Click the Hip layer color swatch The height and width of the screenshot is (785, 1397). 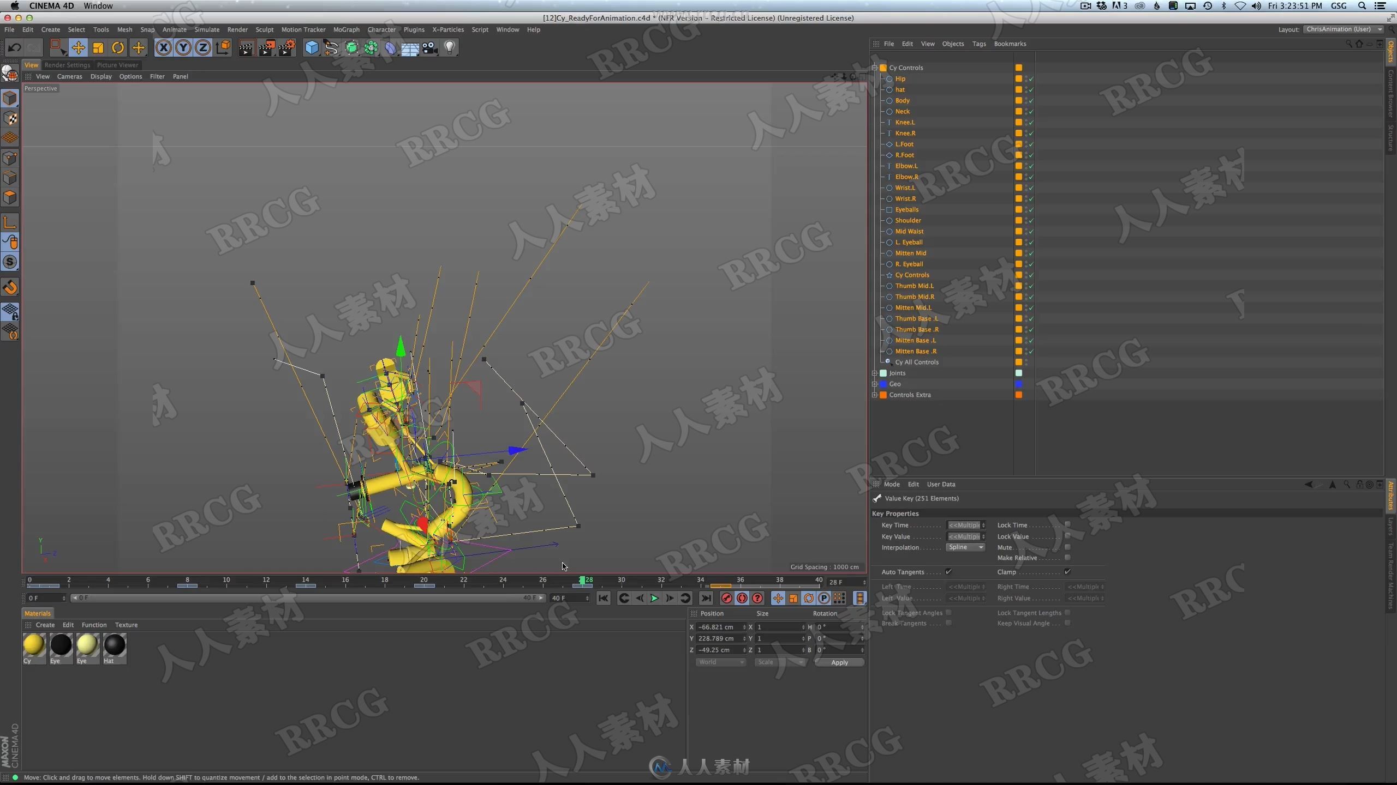click(1018, 78)
